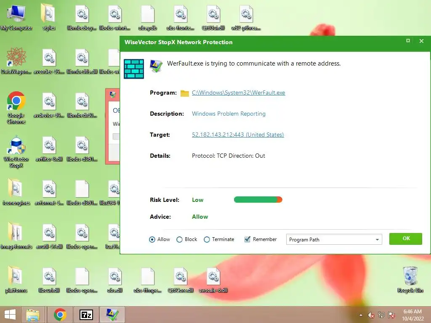Viewport: 431px width, 323px height.
Task: Select the avdevice-59... file icon
Action: click(49, 104)
